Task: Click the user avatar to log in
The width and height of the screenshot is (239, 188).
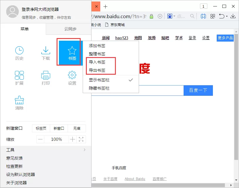Action: click(x=13, y=12)
